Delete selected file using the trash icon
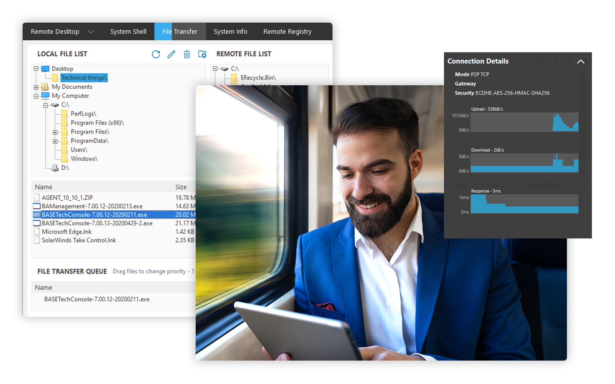This screenshot has width=615, height=384. pyautogui.click(x=187, y=55)
